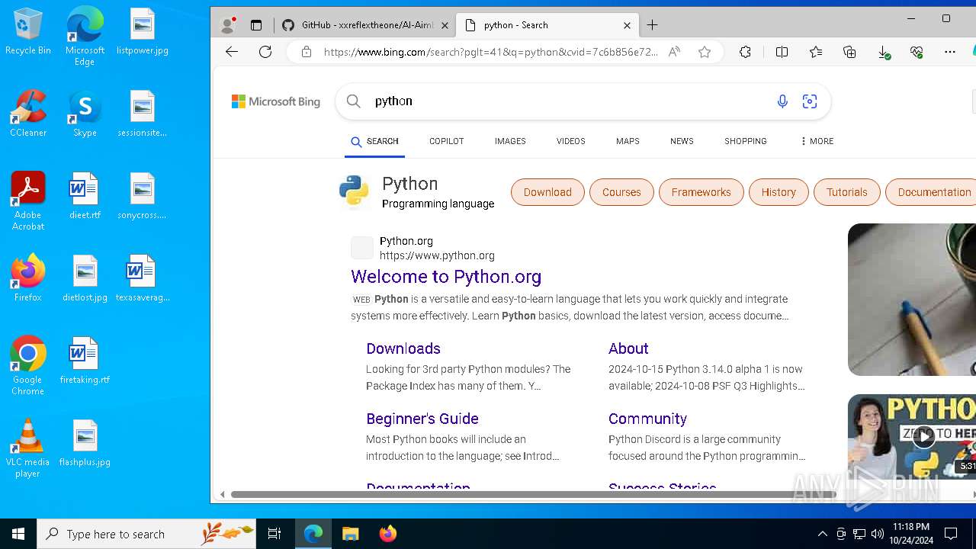The image size is (976, 549).
Task: Close the GitHub browser tab
Action: coord(445,25)
